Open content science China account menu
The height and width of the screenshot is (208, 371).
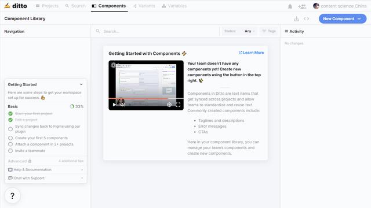click(x=340, y=6)
